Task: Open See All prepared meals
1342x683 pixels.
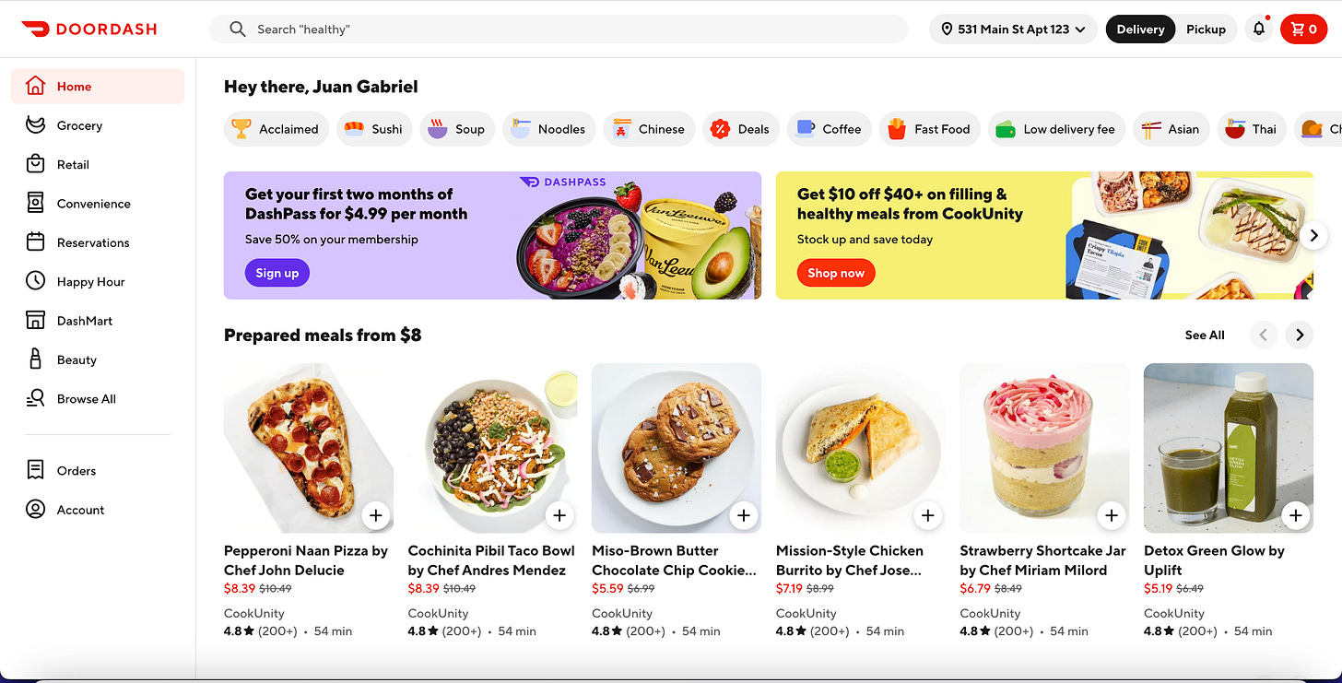Action: (x=1205, y=335)
